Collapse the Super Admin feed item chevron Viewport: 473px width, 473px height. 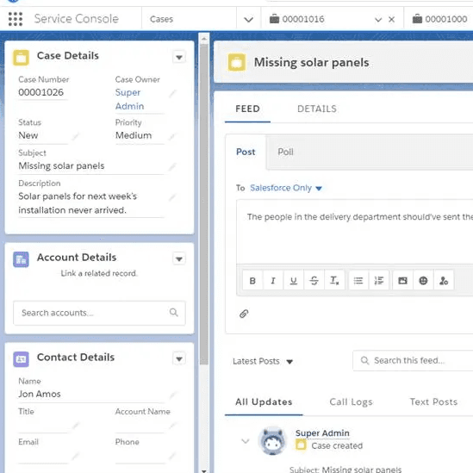coord(246,441)
